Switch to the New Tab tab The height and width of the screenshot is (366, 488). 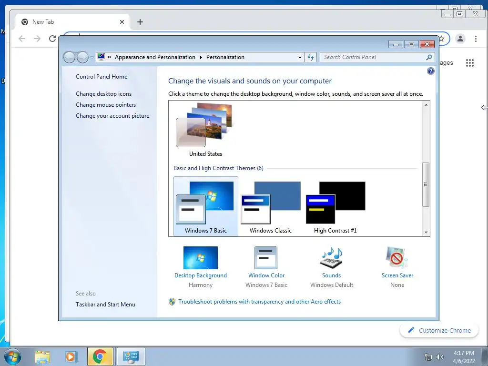point(72,22)
